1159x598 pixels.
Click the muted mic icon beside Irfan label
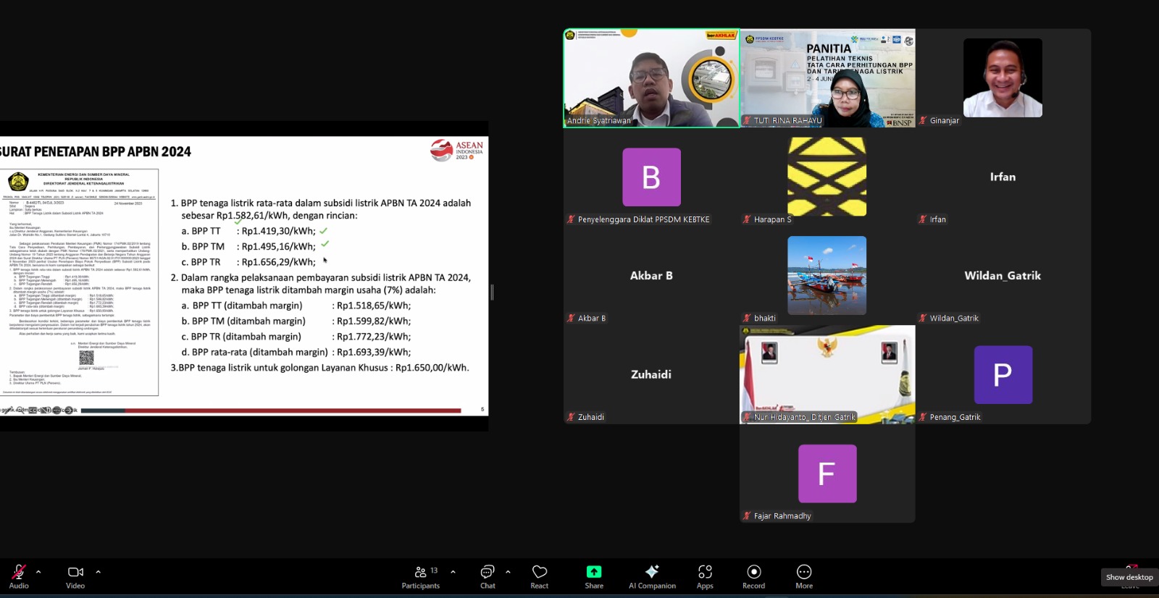pyautogui.click(x=923, y=219)
